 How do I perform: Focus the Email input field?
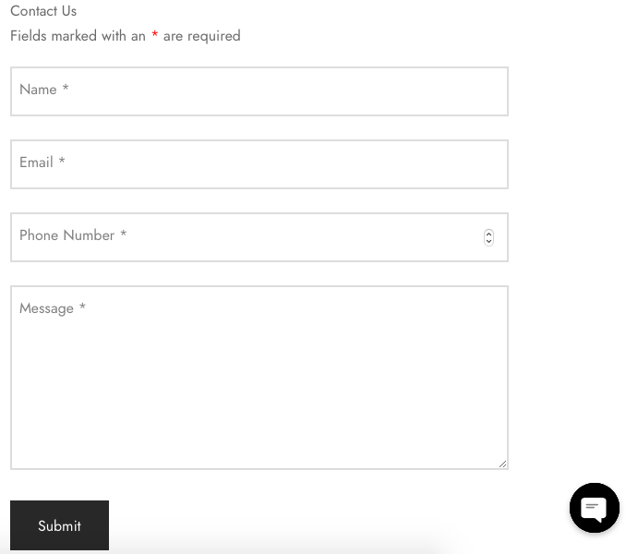coord(259,164)
